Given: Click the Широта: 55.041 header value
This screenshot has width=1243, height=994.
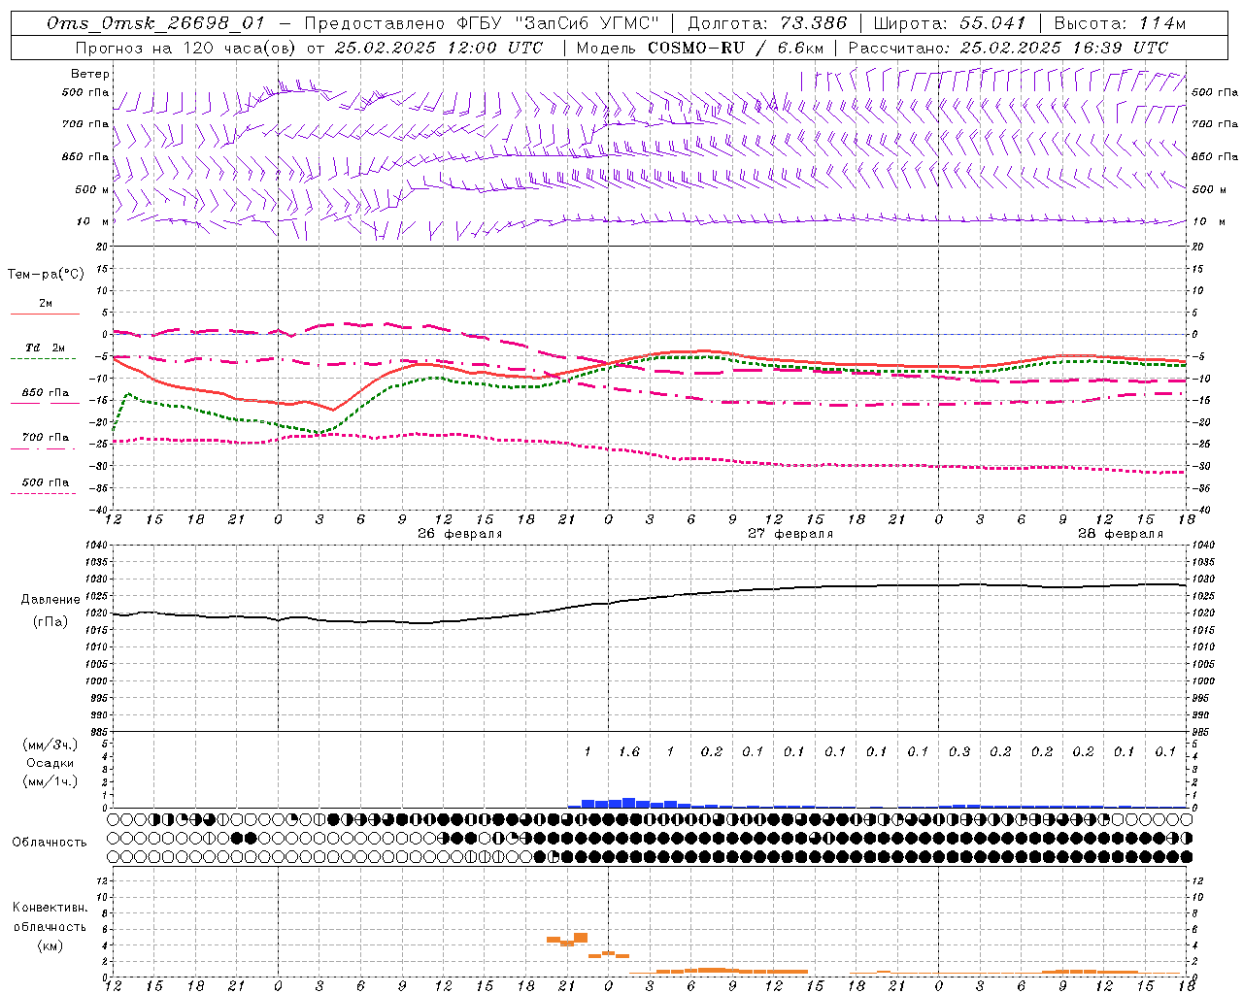Looking at the screenshot, I should pos(950,23).
